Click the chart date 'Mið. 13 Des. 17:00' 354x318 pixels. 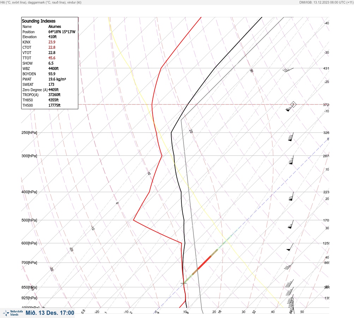coord(50,313)
